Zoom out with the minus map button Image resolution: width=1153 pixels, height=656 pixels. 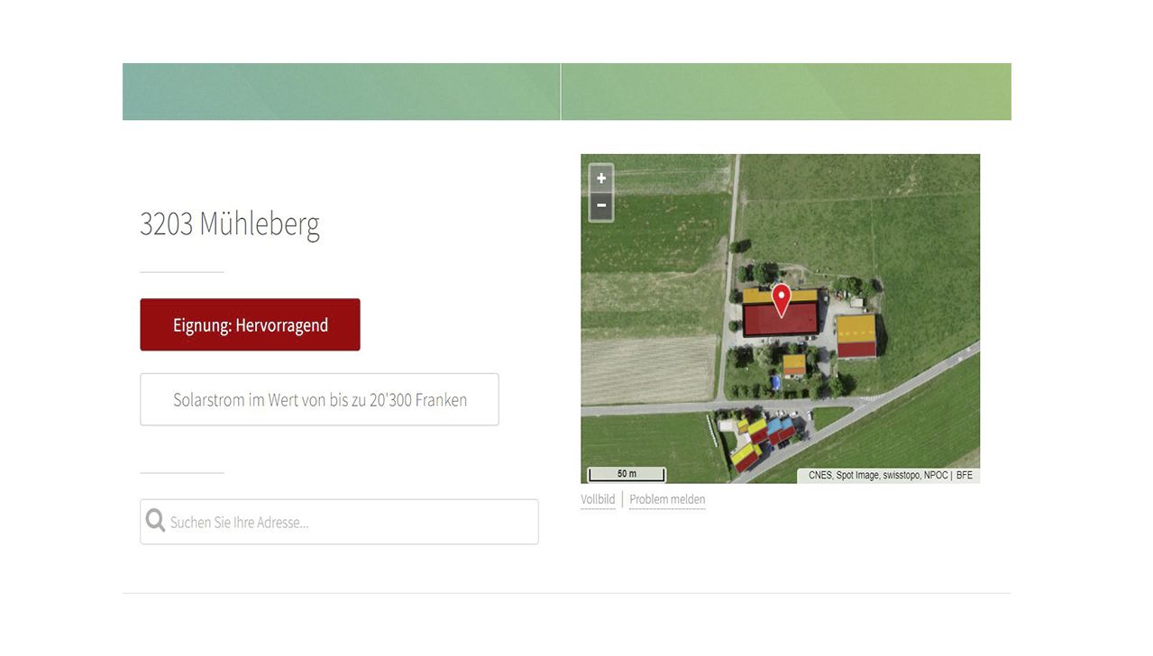[x=601, y=206]
